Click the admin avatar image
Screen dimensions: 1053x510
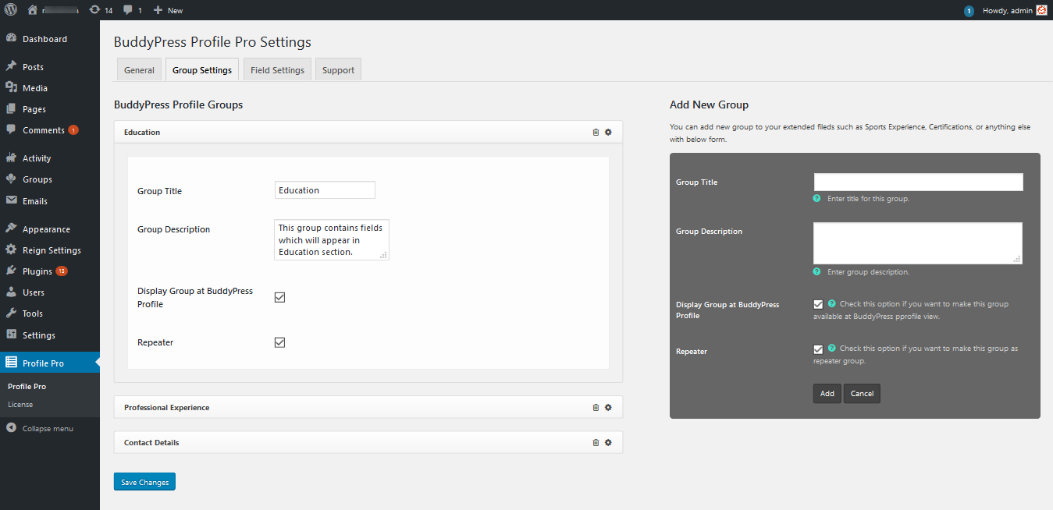click(x=1041, y=10)
